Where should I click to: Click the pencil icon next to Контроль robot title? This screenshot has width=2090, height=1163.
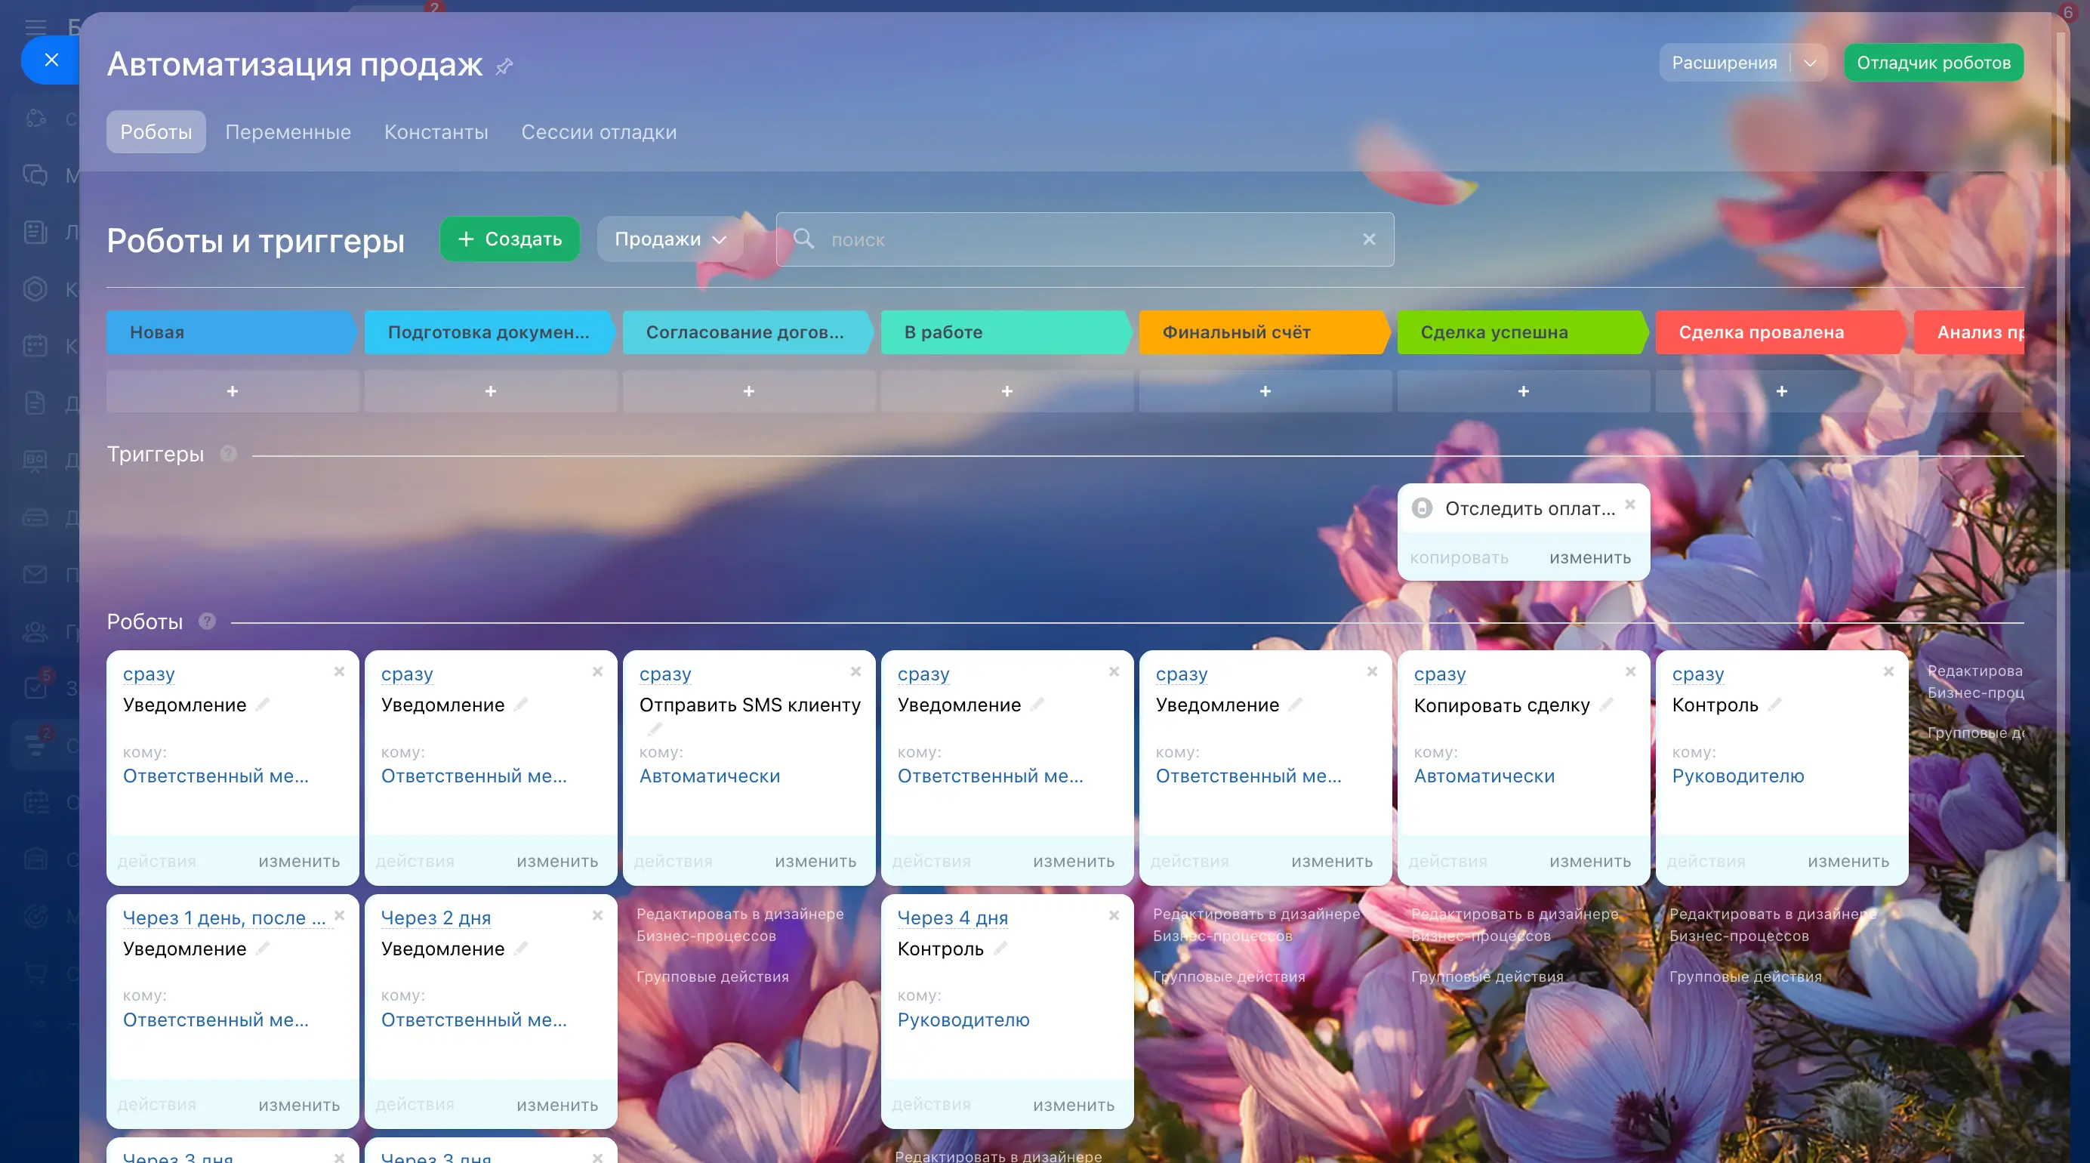click(1775, 705)
